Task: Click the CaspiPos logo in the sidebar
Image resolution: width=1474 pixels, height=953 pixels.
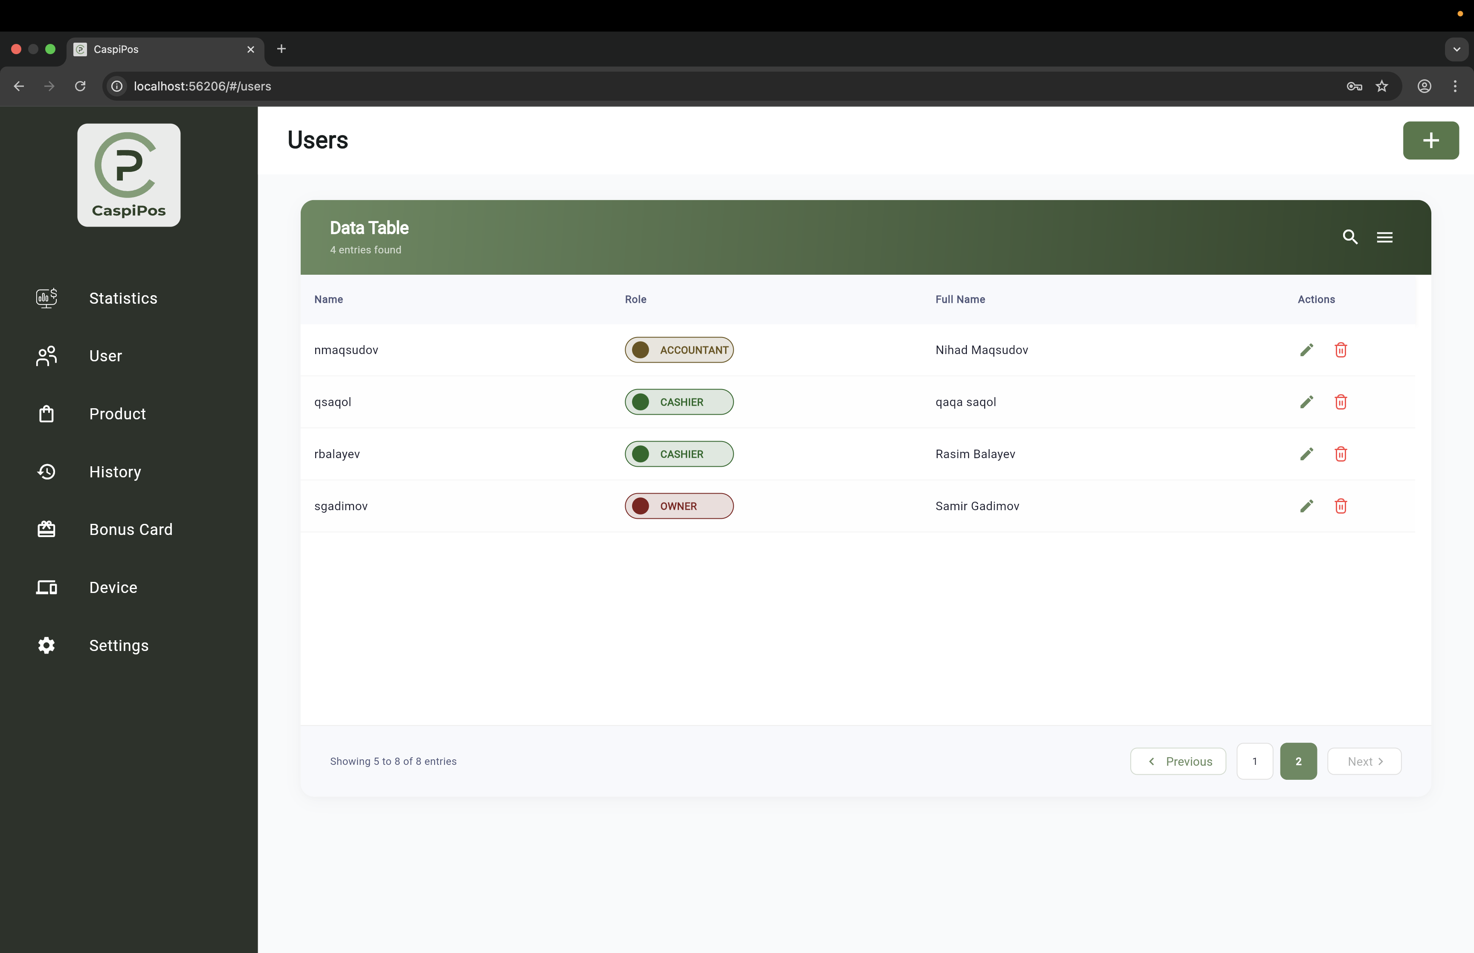Action: pos(129,175)
